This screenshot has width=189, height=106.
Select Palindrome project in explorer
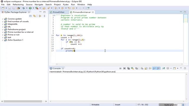coord(17,29)
